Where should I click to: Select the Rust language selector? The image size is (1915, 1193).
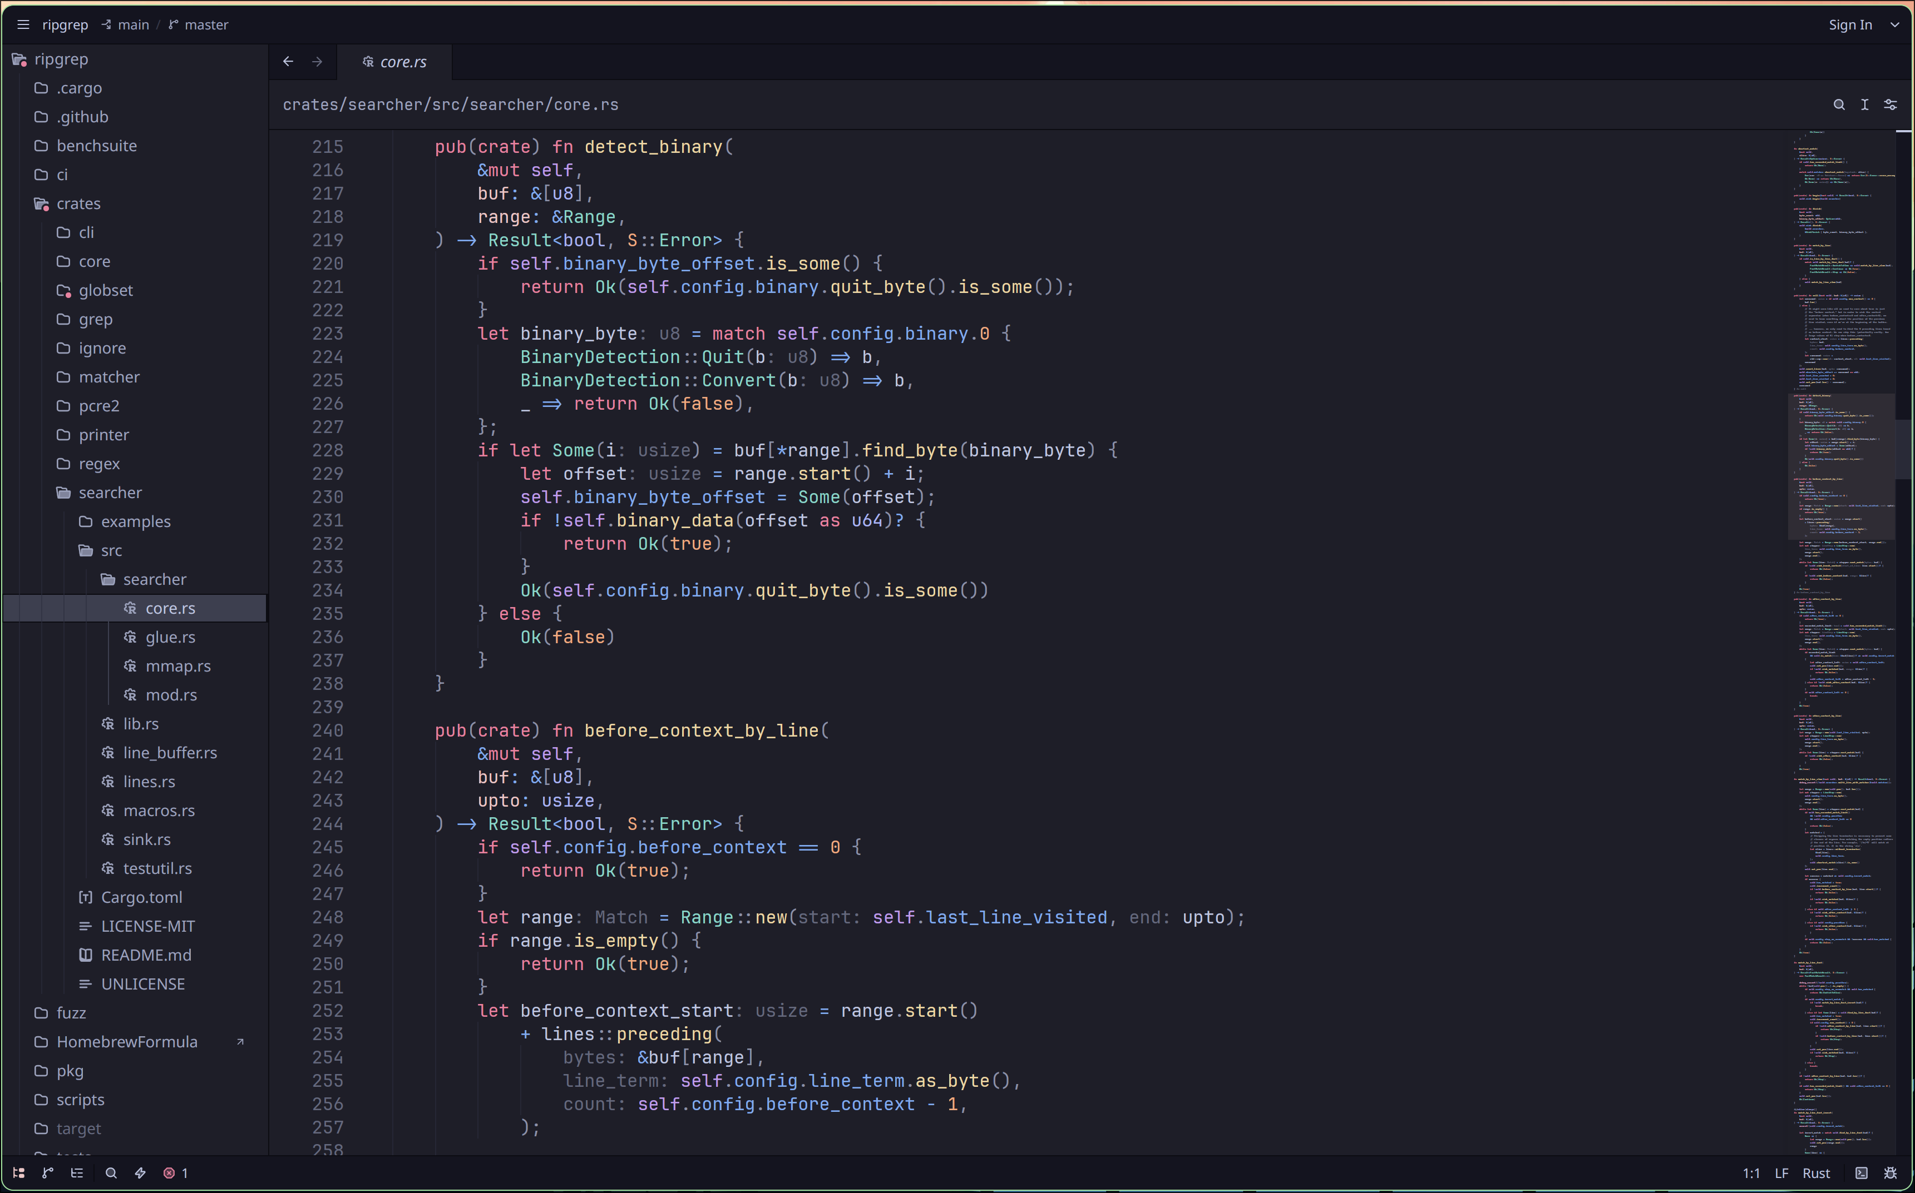point(1817,1172)
